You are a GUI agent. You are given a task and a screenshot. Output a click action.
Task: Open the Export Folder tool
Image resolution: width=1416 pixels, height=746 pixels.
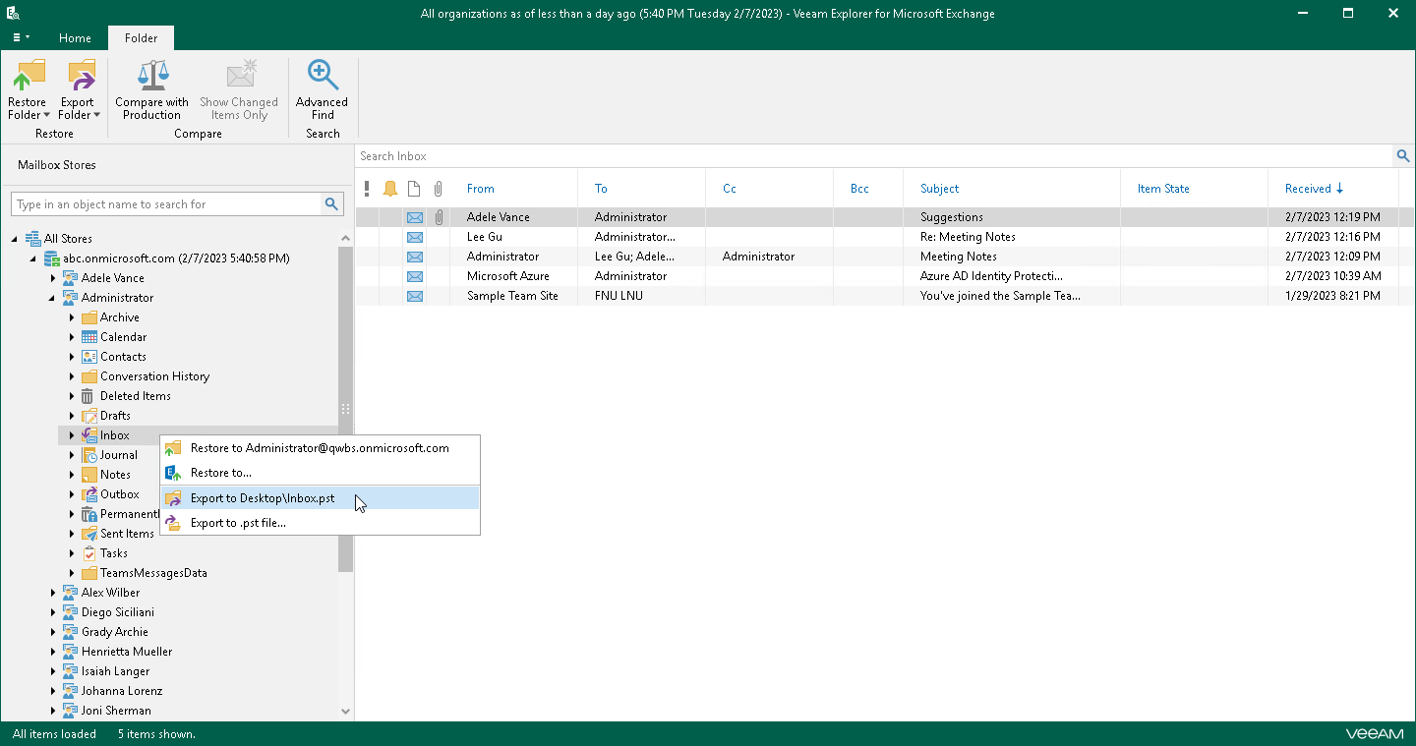[78, 88]
